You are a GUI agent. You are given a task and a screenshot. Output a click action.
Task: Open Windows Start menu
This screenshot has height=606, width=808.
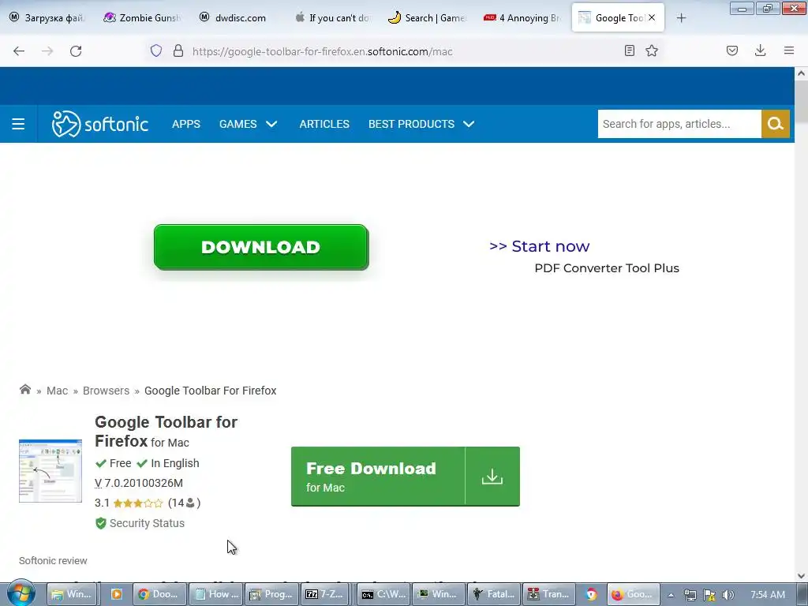[x=21, y=594]
